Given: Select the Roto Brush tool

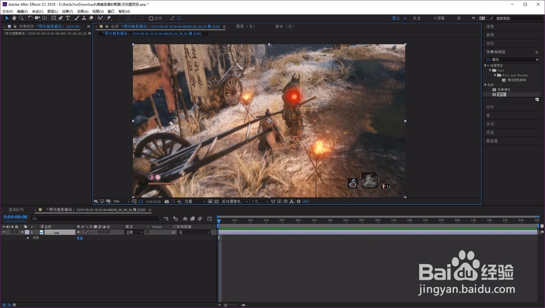Looking at the screenshot, I should click(x=100, y=18).
